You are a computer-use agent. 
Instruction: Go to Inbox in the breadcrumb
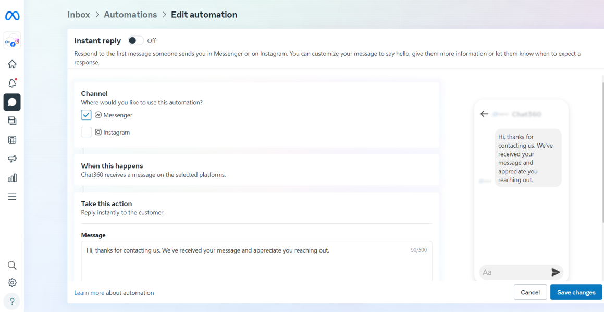79,15
